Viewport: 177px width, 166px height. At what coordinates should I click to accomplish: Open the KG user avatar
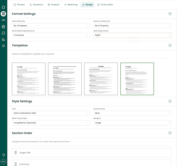3,162
